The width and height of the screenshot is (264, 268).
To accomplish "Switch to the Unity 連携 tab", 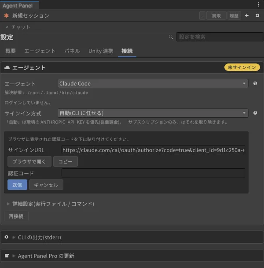I will [101, 51].
